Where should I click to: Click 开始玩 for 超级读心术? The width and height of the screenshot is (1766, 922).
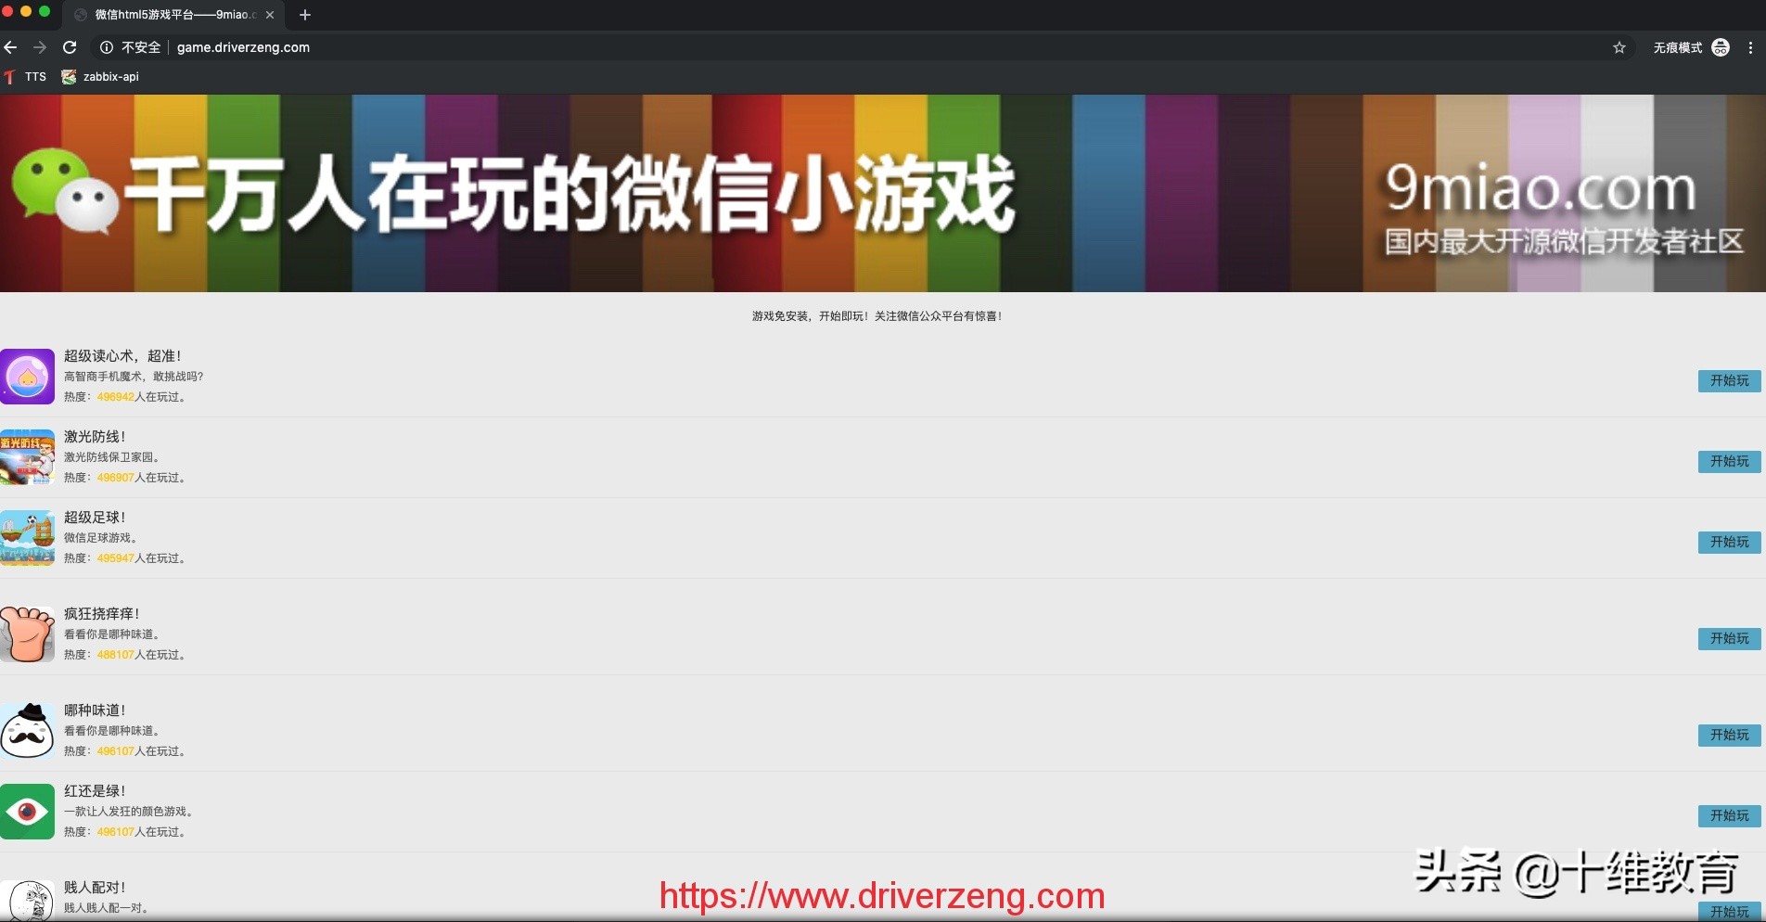click(1727, 380)
